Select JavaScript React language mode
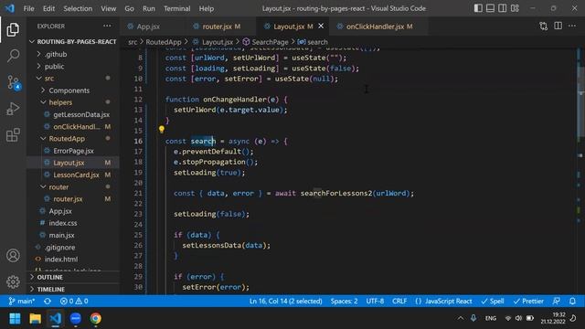The height and width of the screenshot is (329, 585). click(x=443, y=301)
